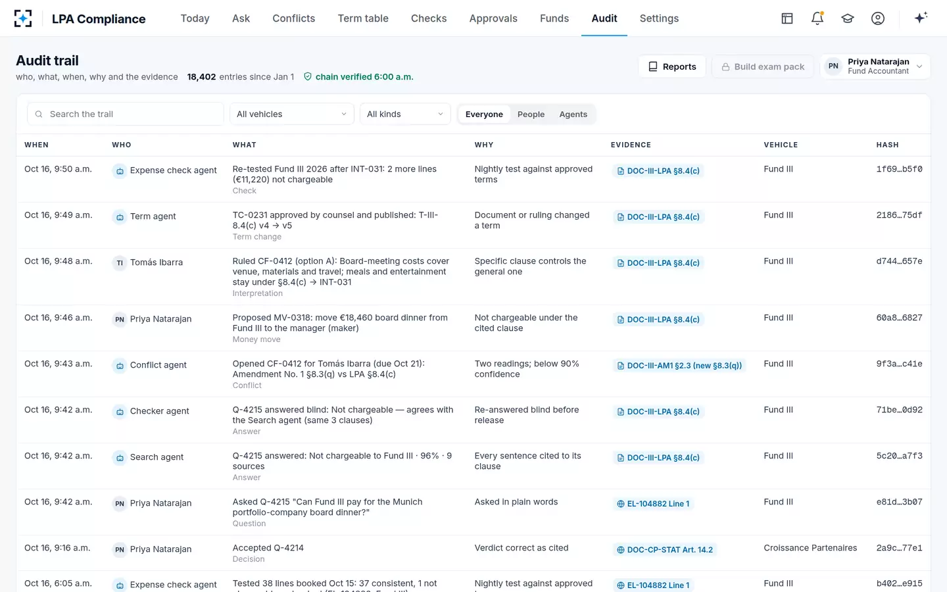Open Priya Natarajan role switcher dropdown
Viewport: 947px width, 592px height.
pos(875,66)
